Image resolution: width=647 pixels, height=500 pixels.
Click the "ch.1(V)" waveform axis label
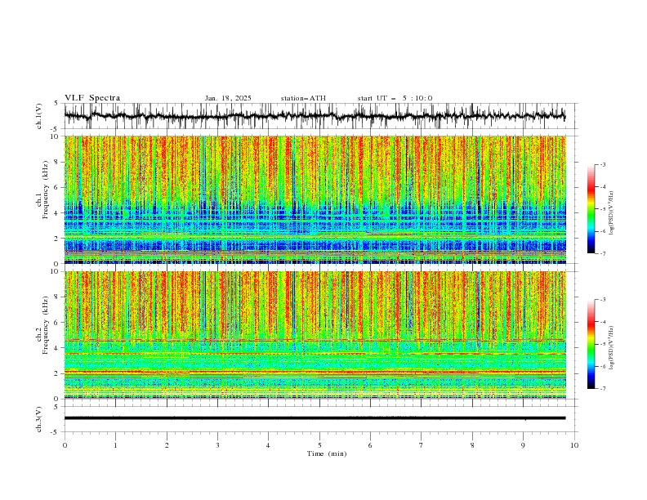[39, 116]
